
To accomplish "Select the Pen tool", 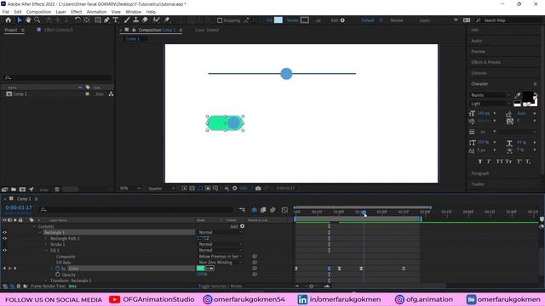I will coord(106,20).
